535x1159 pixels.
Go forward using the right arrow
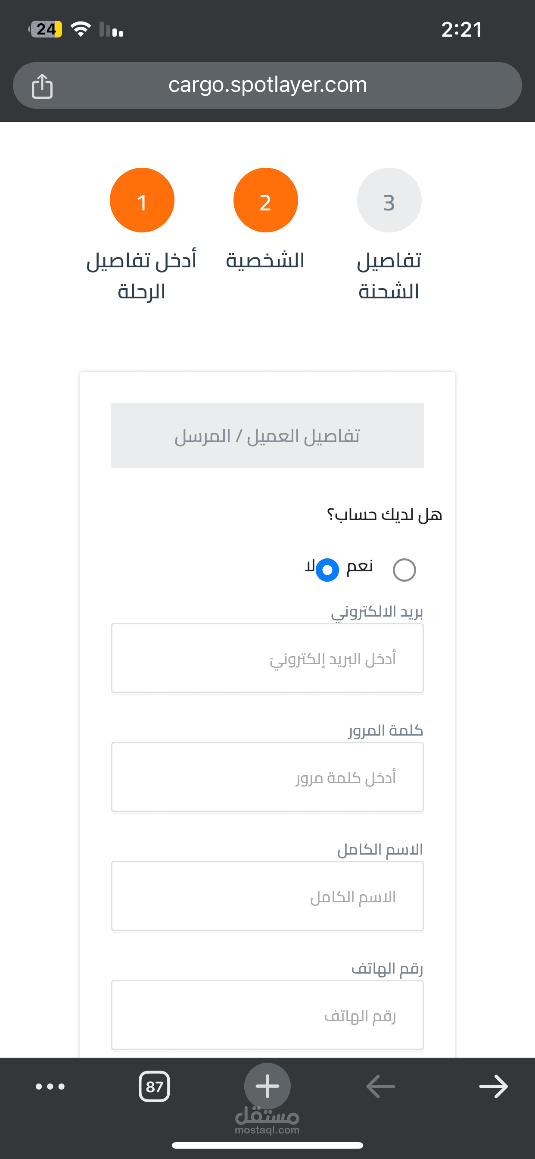[493, 1087]
